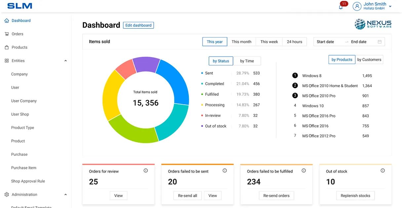The width and height of the screenshot is (402, 208).
Task: Open User Shop under Entities
Action: point(20,114)
